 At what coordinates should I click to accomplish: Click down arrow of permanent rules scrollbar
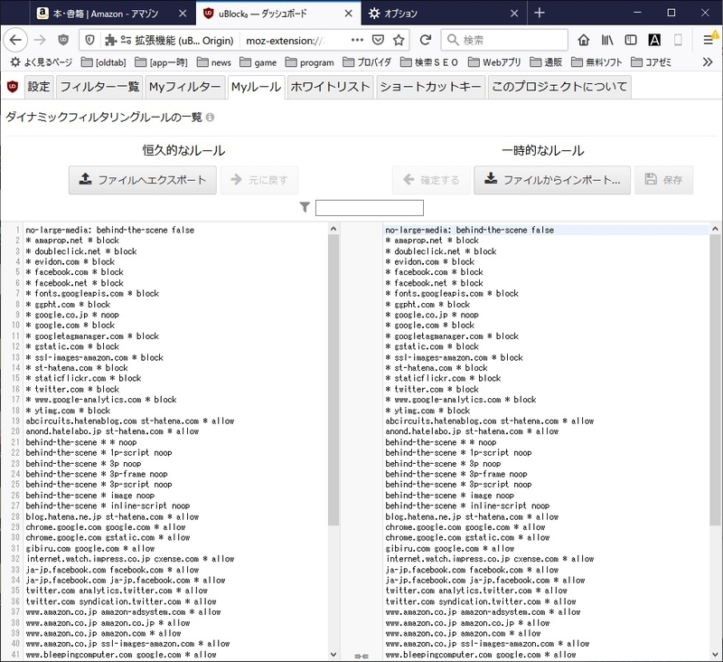[333, 655]
